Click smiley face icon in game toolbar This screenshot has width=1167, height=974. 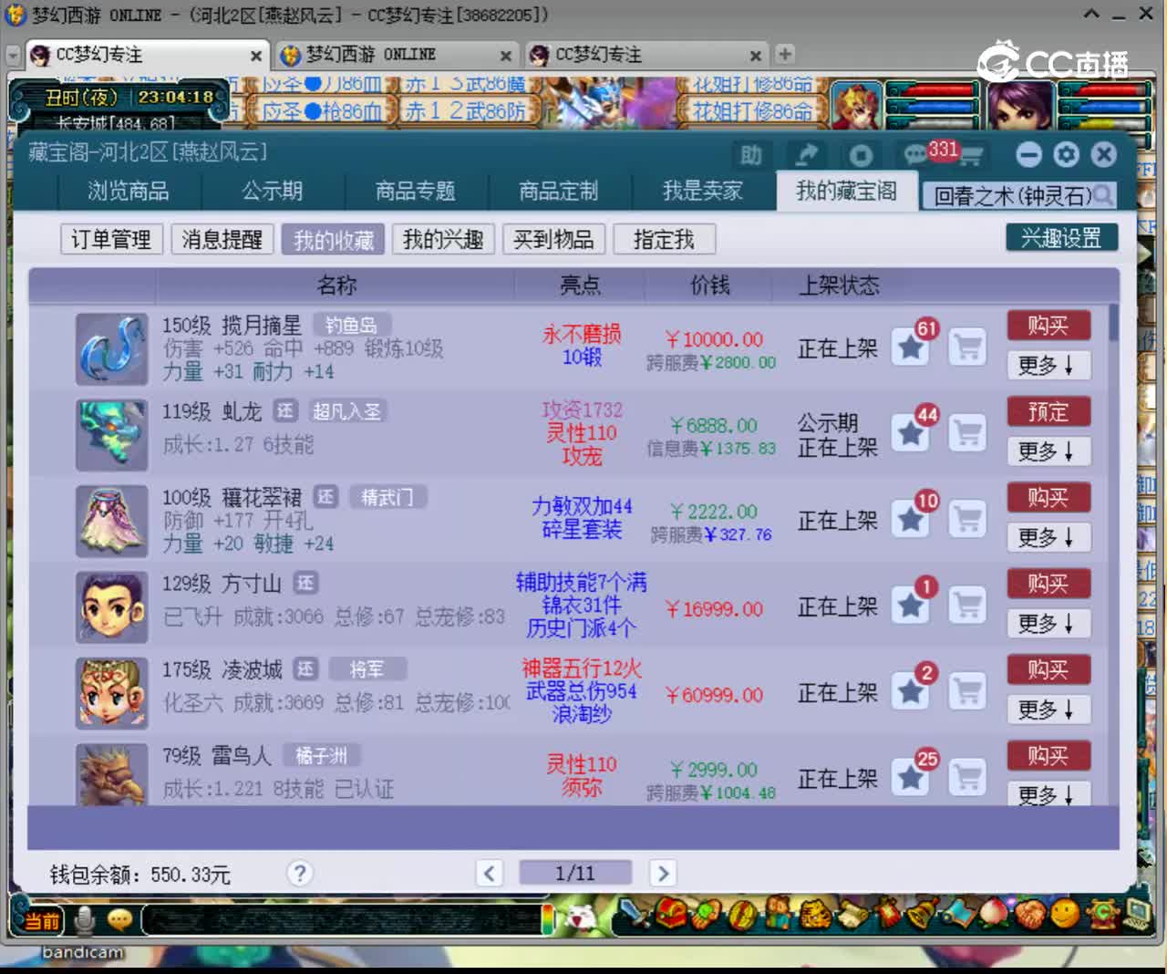coord(1064,913)
